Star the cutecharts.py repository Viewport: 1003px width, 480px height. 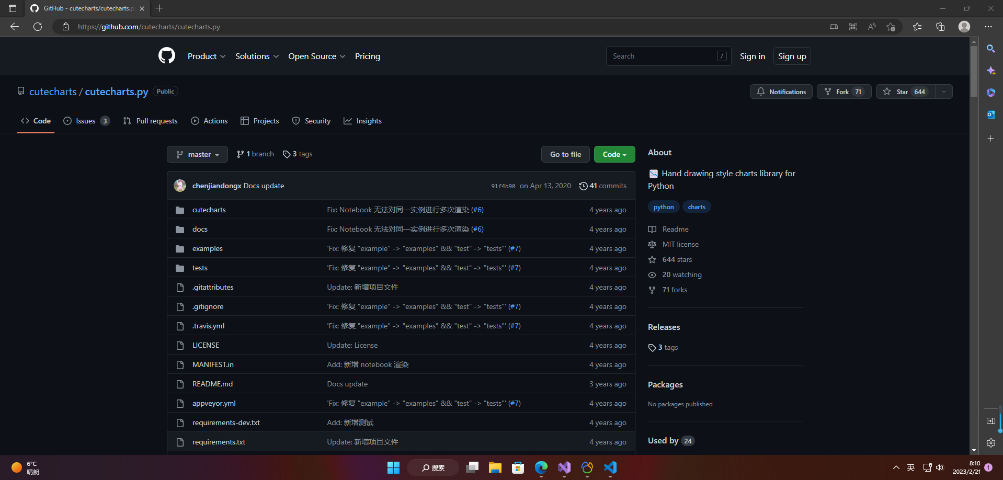click(906, 92)
